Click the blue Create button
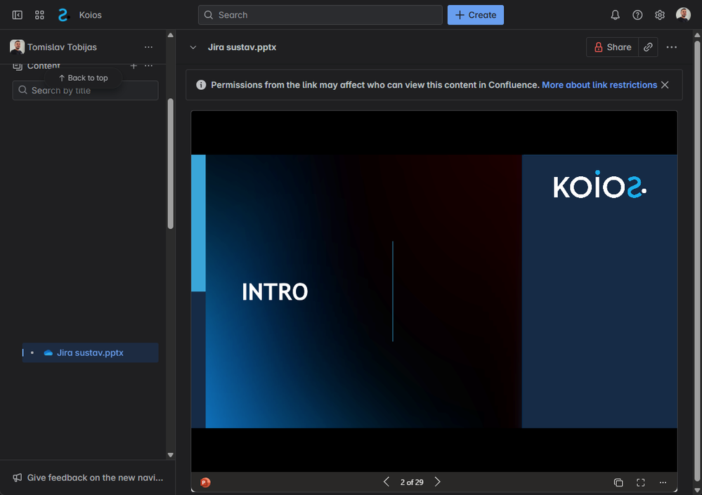Viewport: 702px width, 495px height. click(476, 15)
